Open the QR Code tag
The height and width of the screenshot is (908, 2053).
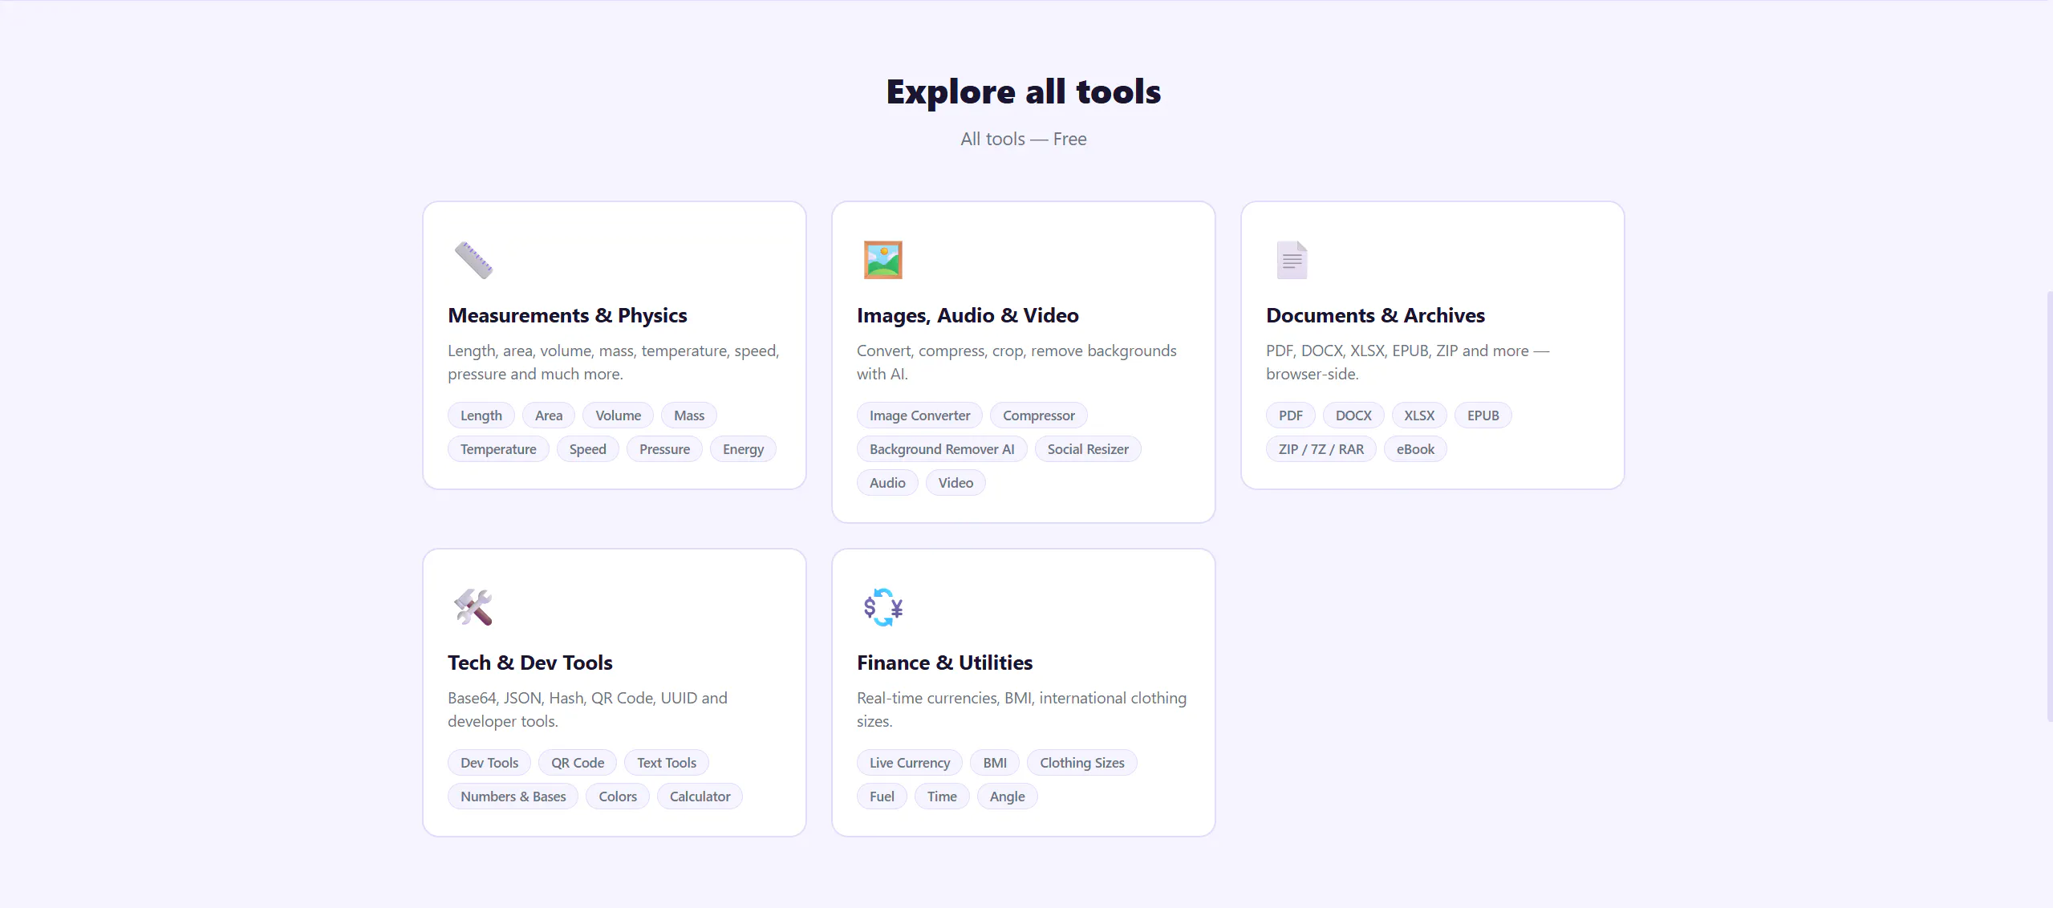[578, 763]
